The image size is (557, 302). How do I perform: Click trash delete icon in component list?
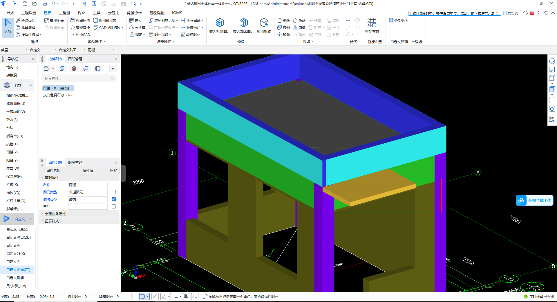click(74, 69)
